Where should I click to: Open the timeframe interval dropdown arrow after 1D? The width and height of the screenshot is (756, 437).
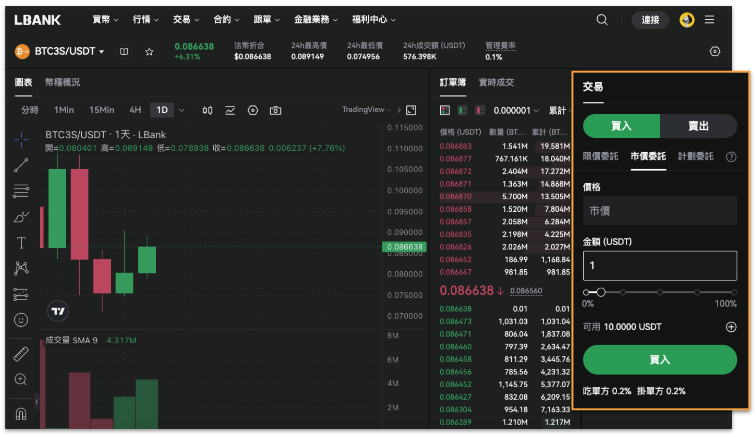[181, 110]
